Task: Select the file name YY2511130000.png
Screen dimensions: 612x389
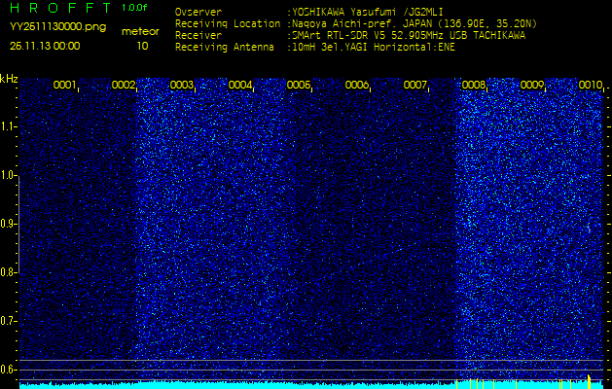Action: (x=57, y=27)
